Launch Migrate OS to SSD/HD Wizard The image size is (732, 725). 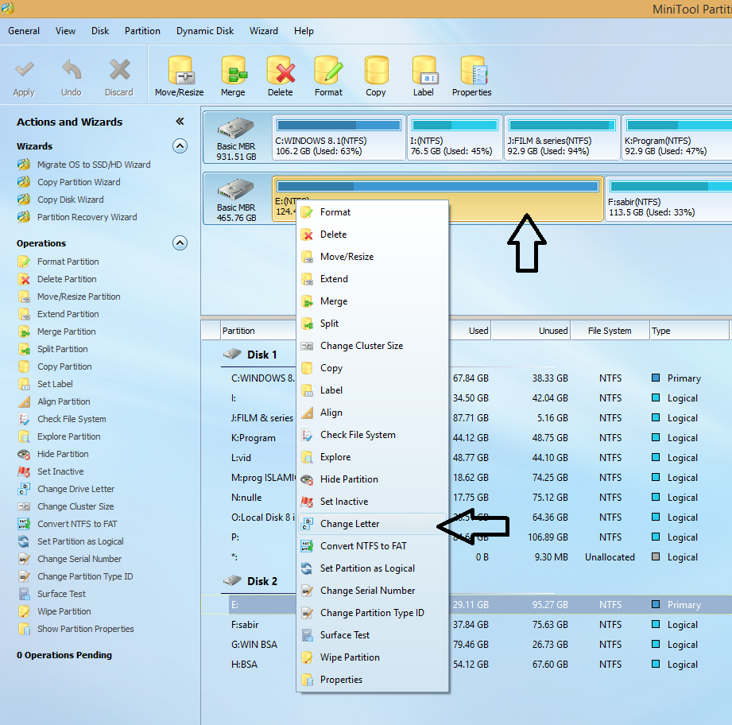[84, 165]
